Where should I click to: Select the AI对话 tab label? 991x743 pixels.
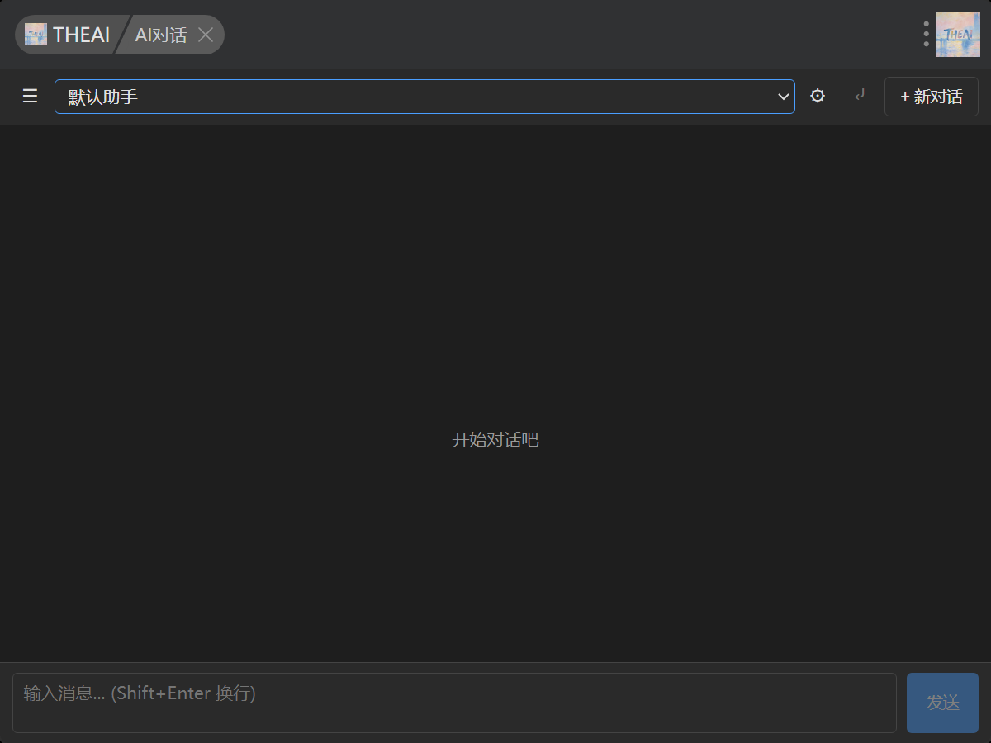(x=161, y=35)
